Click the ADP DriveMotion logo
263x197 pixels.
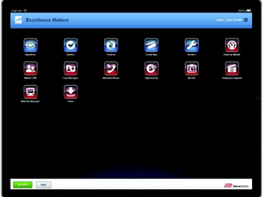pyautogui.click(x=236, y=185)
